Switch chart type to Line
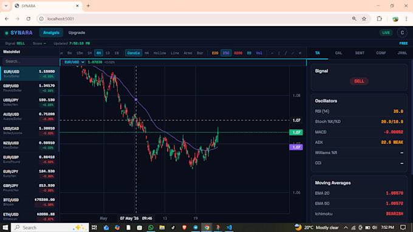The image size is (413, 232). (x=175, y=53)
